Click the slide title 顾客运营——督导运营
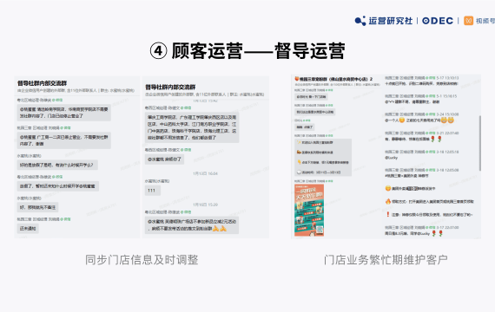Screen dimensions: 495x312 [258, 51]
